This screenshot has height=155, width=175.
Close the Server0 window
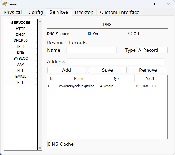click(x=168, y=4)
